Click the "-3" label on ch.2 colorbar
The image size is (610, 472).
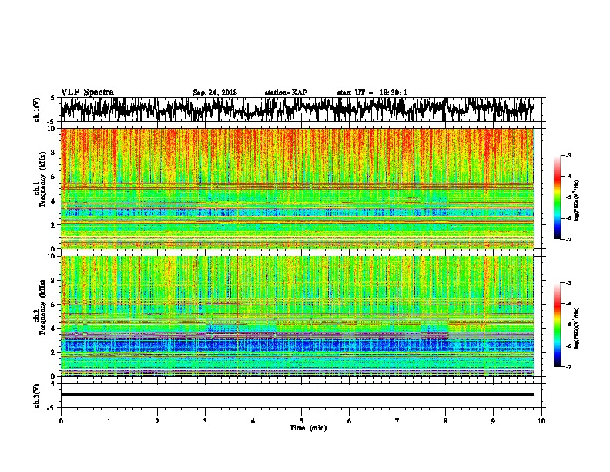coord(568,283)
